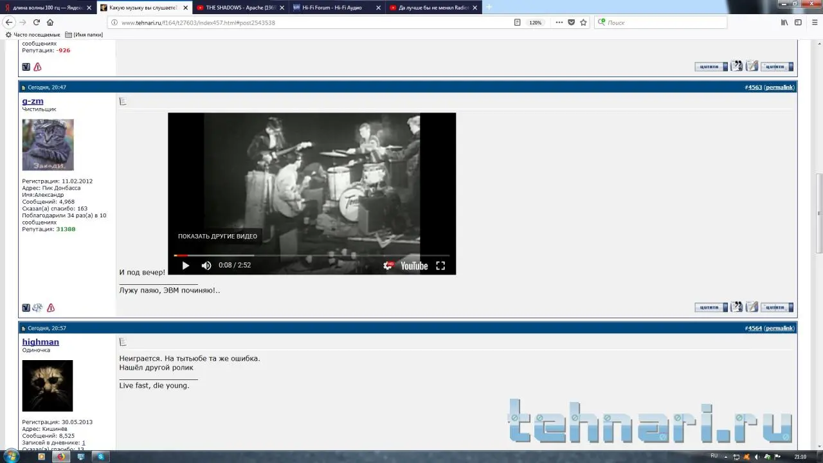Open g-zm user profile link
This screenshot has height=463, width=823.
pos(33,101)
